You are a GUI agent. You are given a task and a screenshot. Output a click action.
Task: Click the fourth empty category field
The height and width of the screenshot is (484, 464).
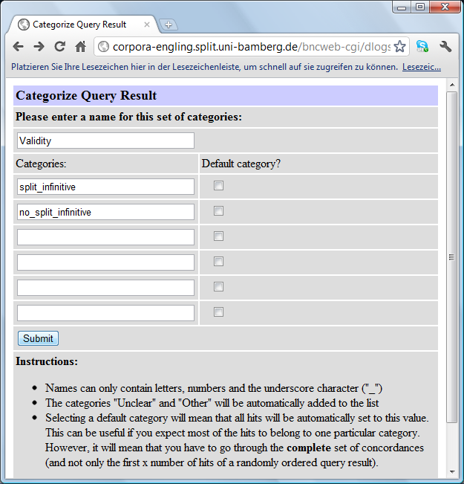(105, 262)
